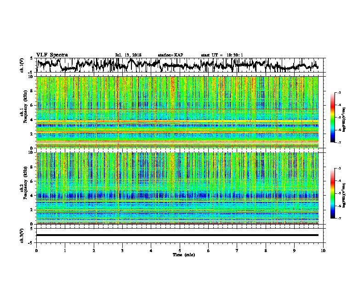Select the ch.1 "Frequency (kHz)" axis title
Screen dimensions: 364x281
(x=25, y=107)
